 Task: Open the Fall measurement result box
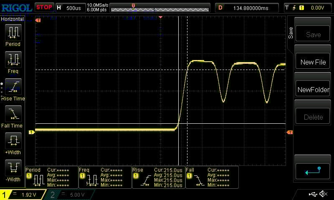tap(212, 177)
